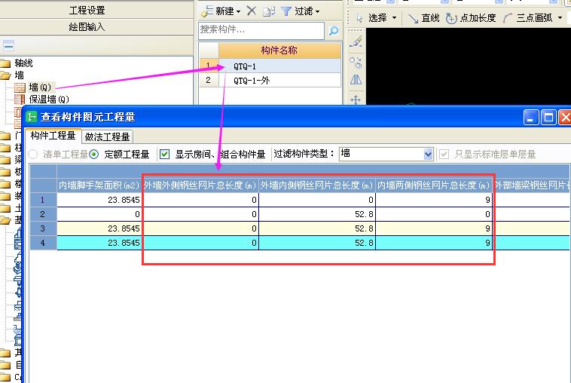Click the circles copy icon below brush

tap(356, 63)
